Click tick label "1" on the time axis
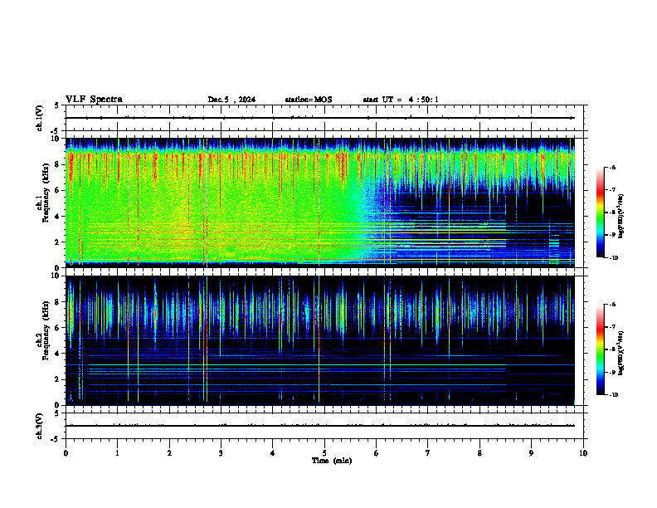The image size is (657, 508). point(117,453)
